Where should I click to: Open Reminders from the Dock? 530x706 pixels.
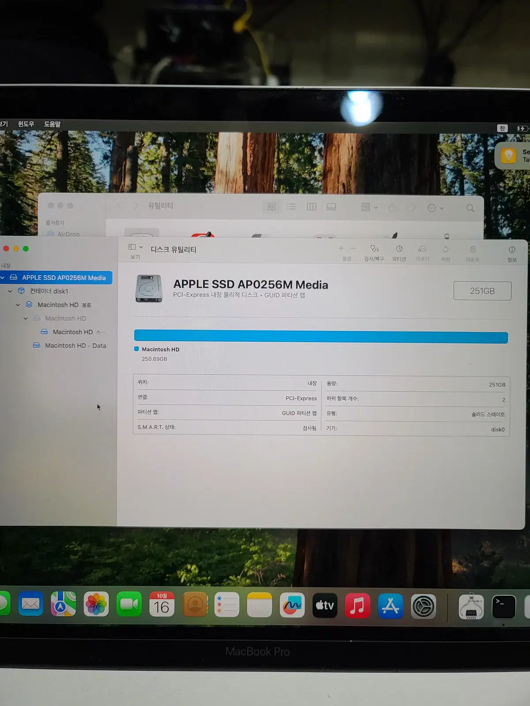pyautogui.click(x=227, y=605)
